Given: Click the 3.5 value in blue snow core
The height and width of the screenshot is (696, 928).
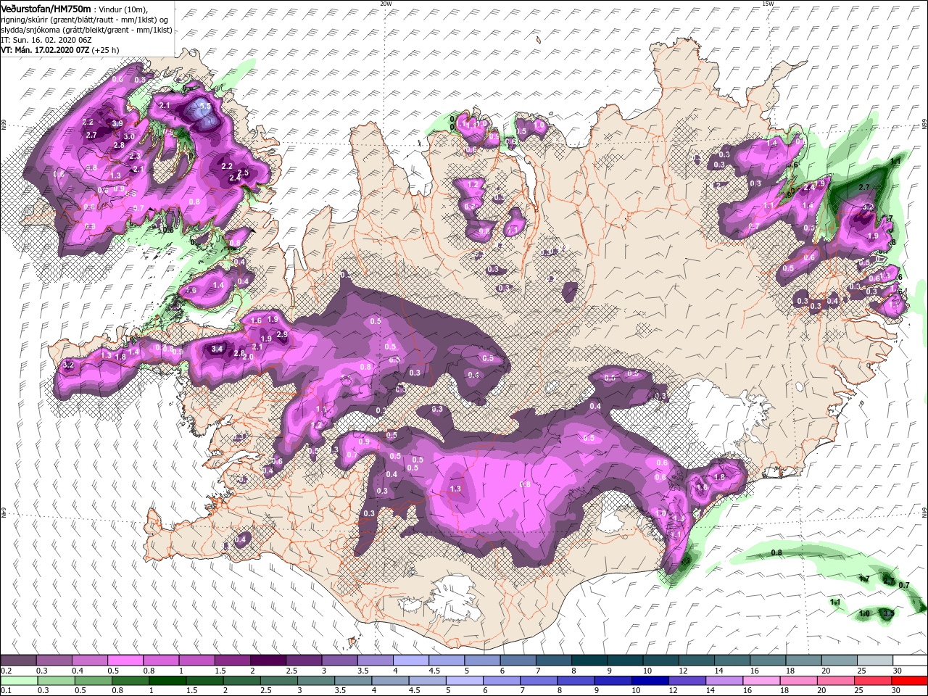Looking at the screenshot, I should pos(205,107).
